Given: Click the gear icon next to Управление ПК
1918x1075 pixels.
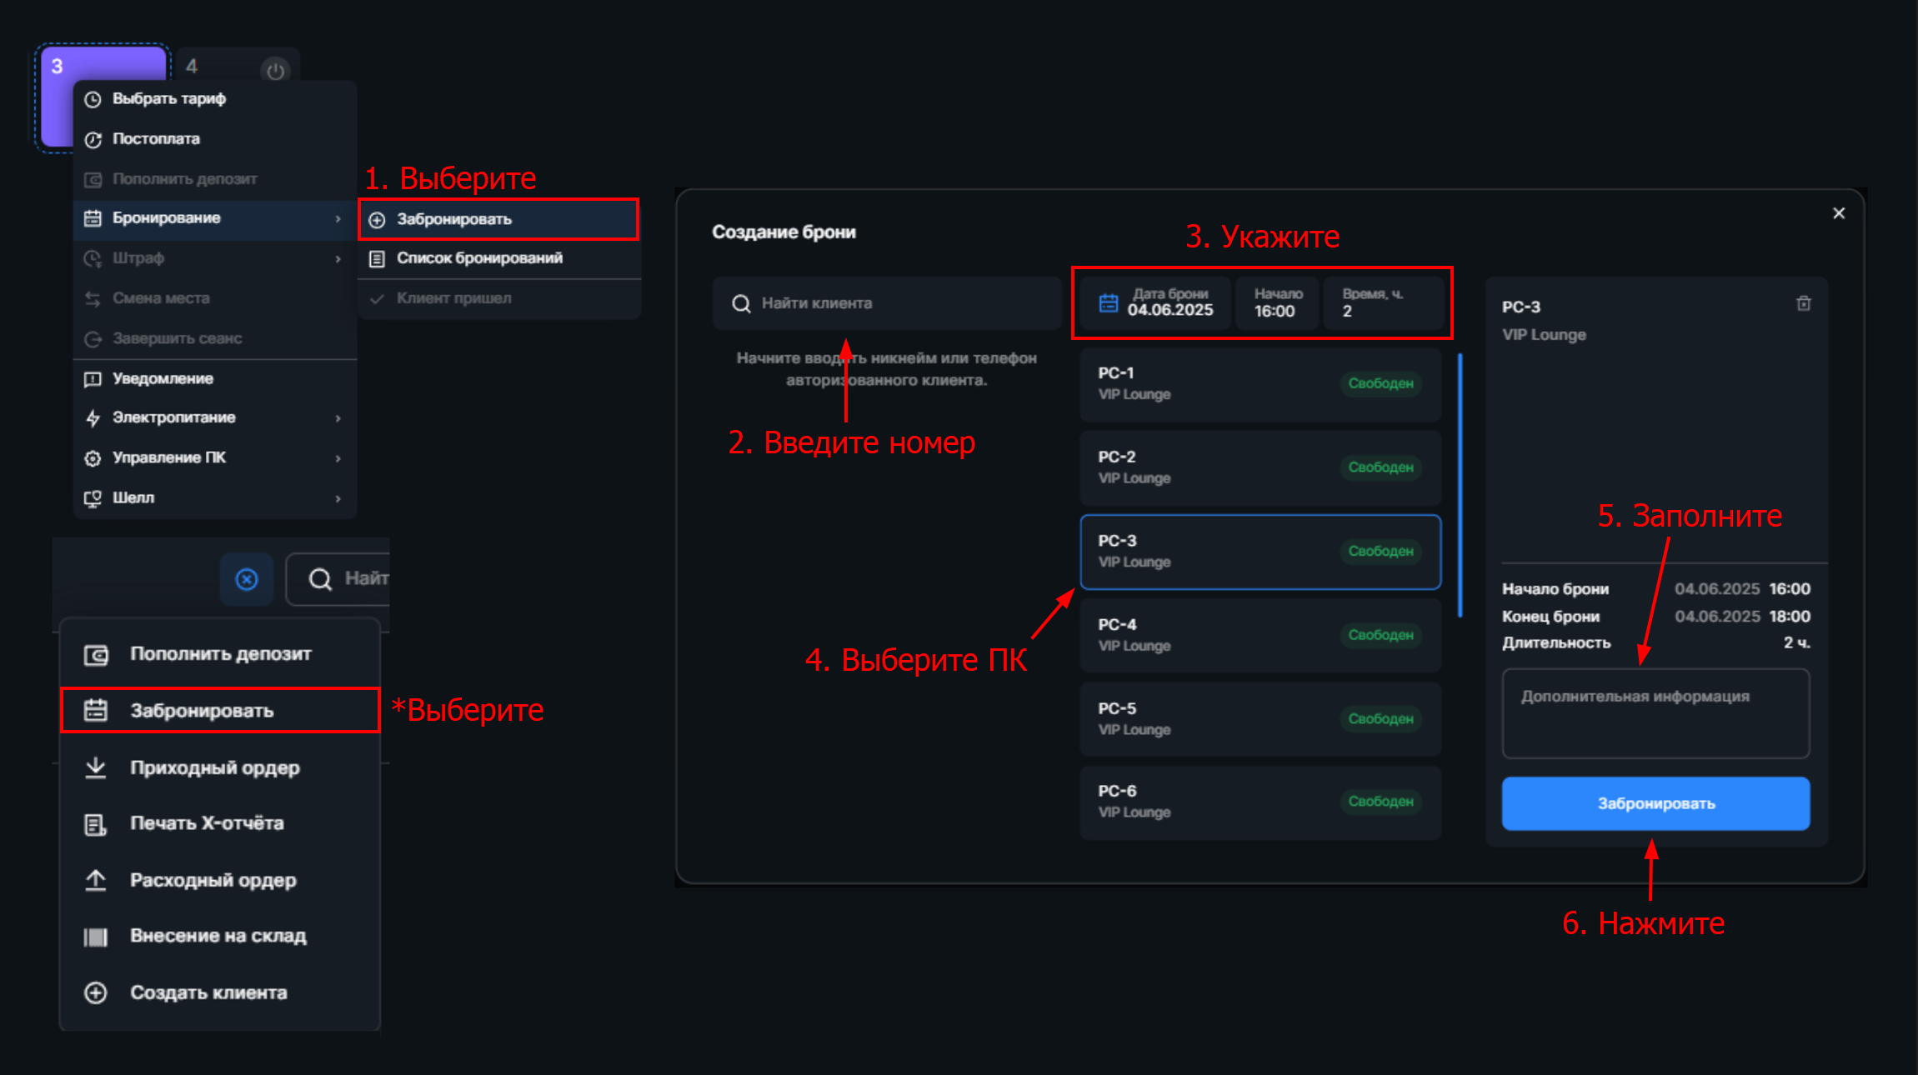Looking at the screenshot, I should [93, 457].
